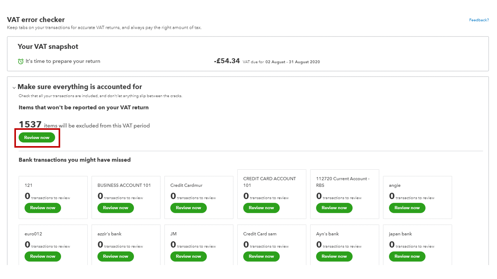
Task: Collapse the 'Make sure everything is accounted for' section
Action: click(x=14, y=88)
